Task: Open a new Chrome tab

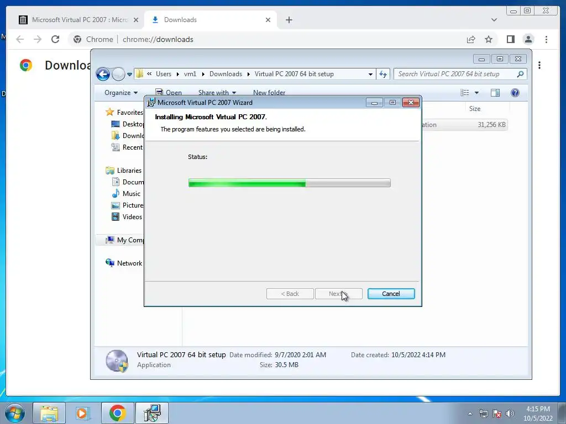Action: pos(289,20)
